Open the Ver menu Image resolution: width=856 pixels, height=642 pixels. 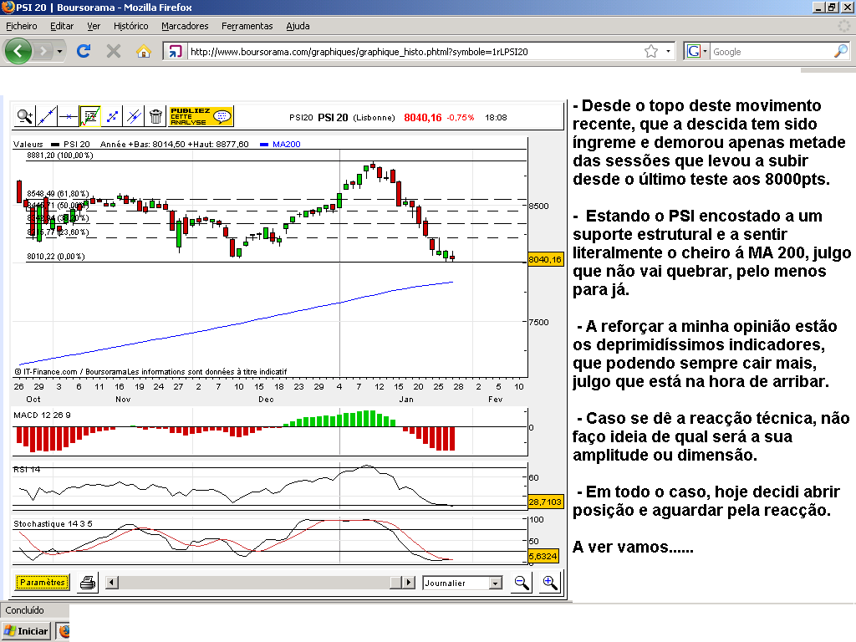pyautogui.click(x=94, y=26)
